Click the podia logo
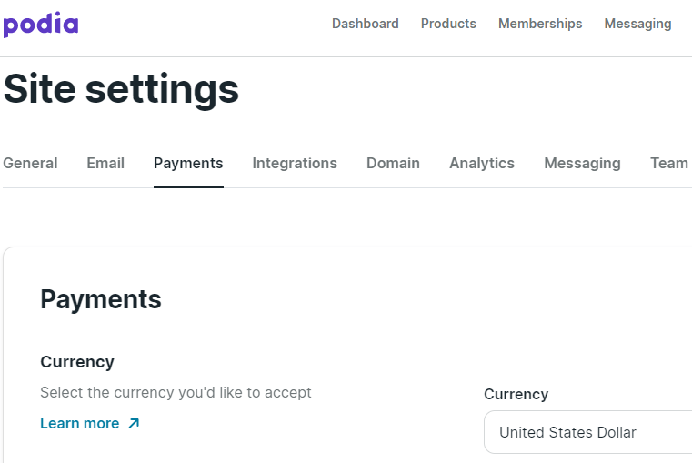This screenshot has height=463, width=692. pyautogui.click(x=41, y=25)
